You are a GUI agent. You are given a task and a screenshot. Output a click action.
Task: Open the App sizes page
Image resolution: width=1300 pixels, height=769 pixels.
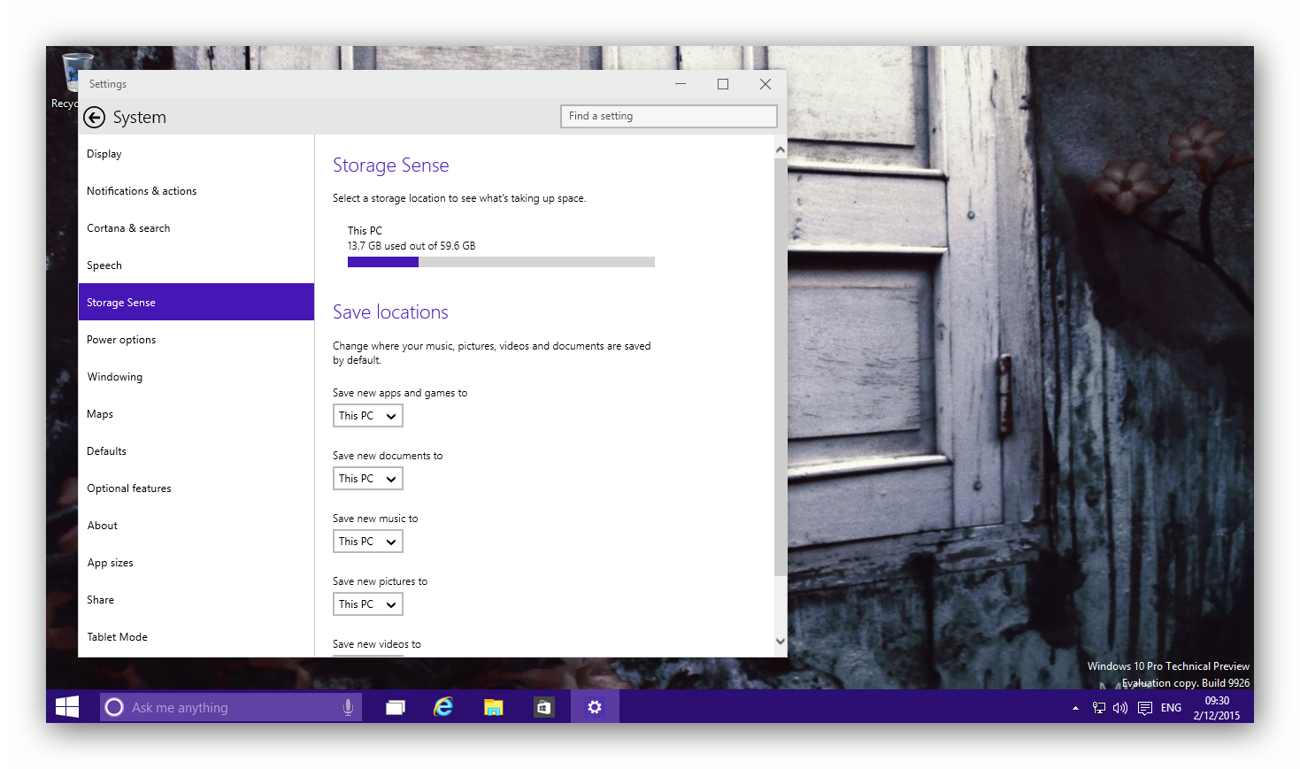point(196,563)
